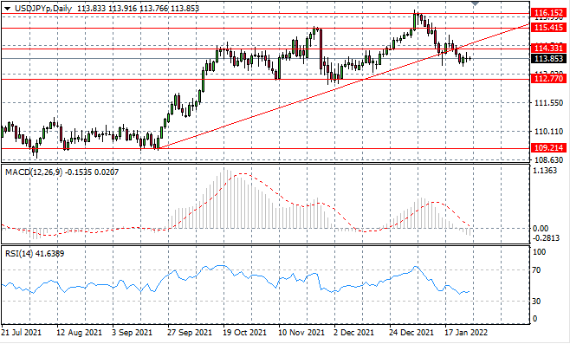
Task: Select the MACD scale value -0.2813
Action: coord(546,237)
